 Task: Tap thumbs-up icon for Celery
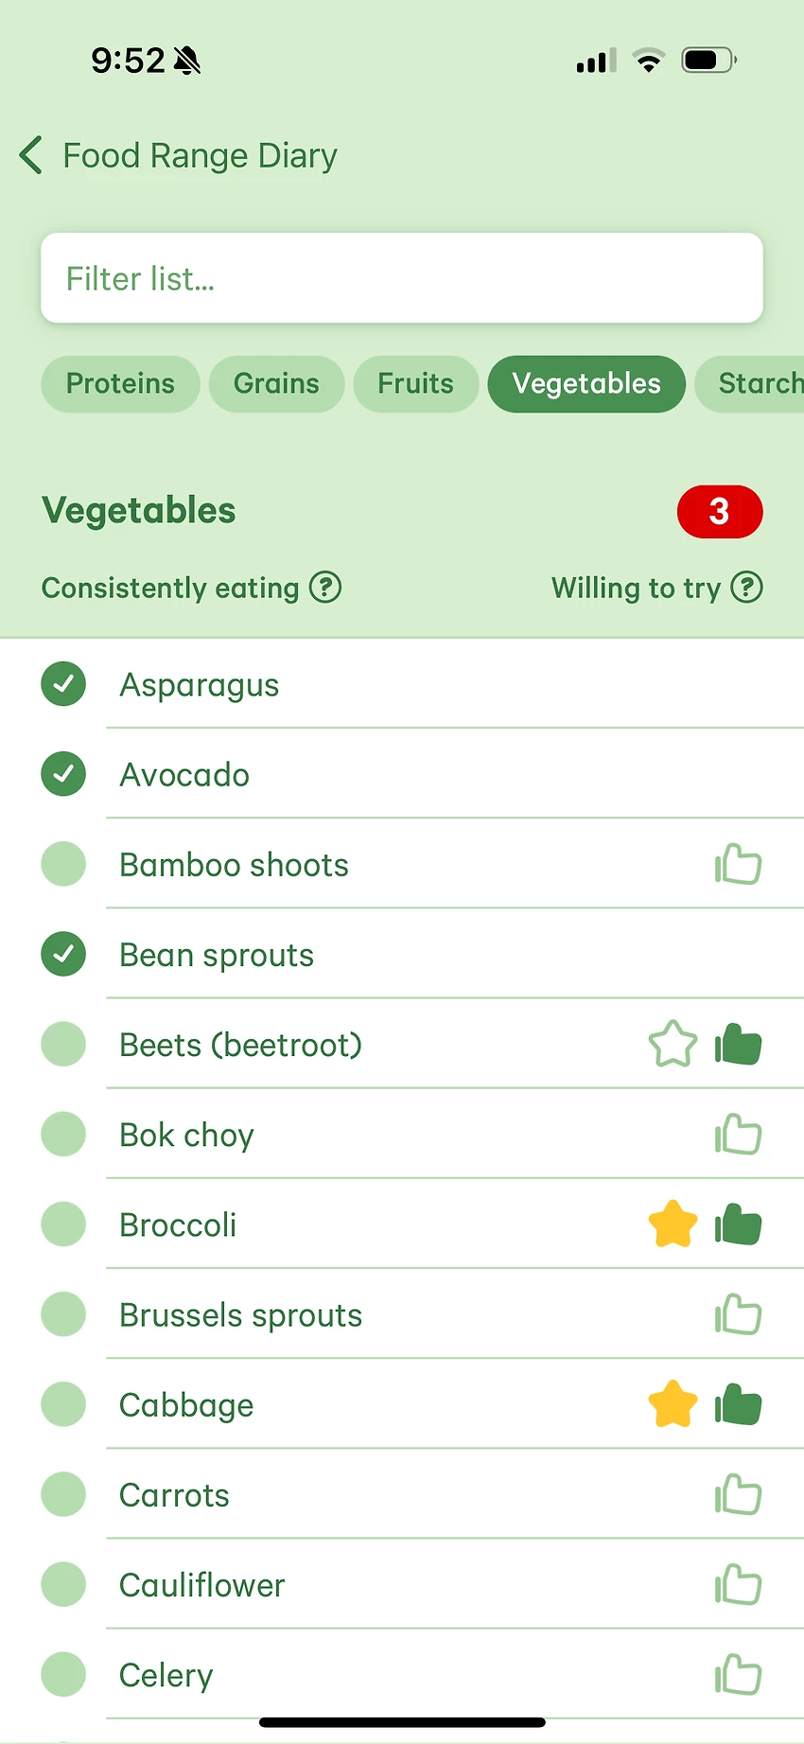738,1675
